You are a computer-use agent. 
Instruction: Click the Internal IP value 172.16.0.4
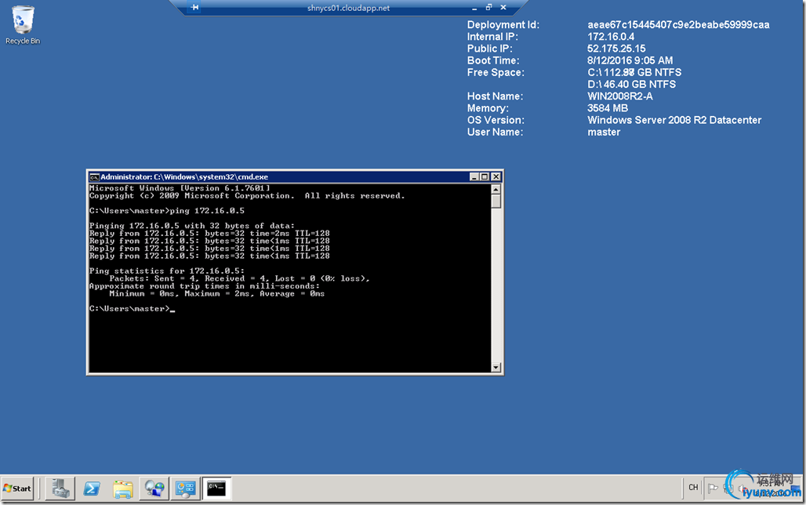tap(611, 37)
